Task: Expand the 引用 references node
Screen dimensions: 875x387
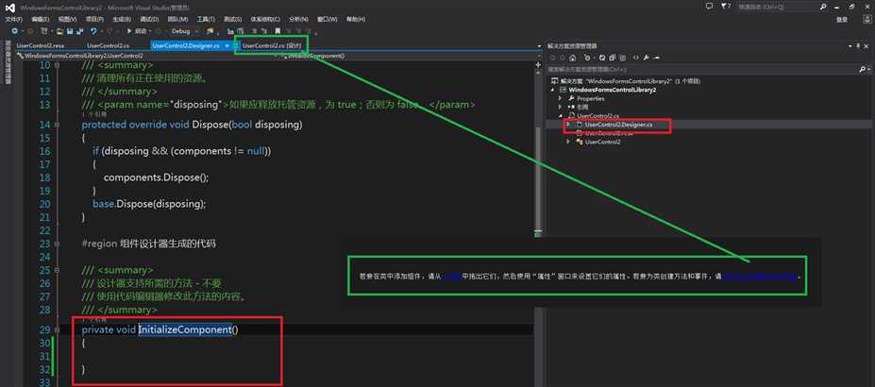Action: (x=561, y=107)
